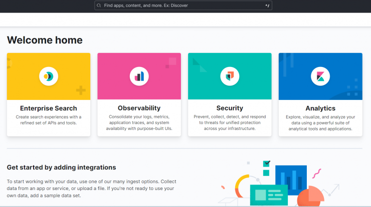Open the Security card title
371x207 pixels.
(x=230, y=108)
